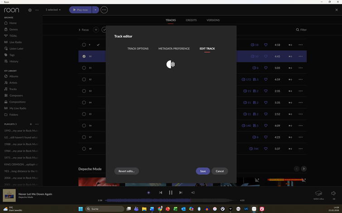
Task: Click the heart filter icon beside Focus
Action: pos(96,30)
